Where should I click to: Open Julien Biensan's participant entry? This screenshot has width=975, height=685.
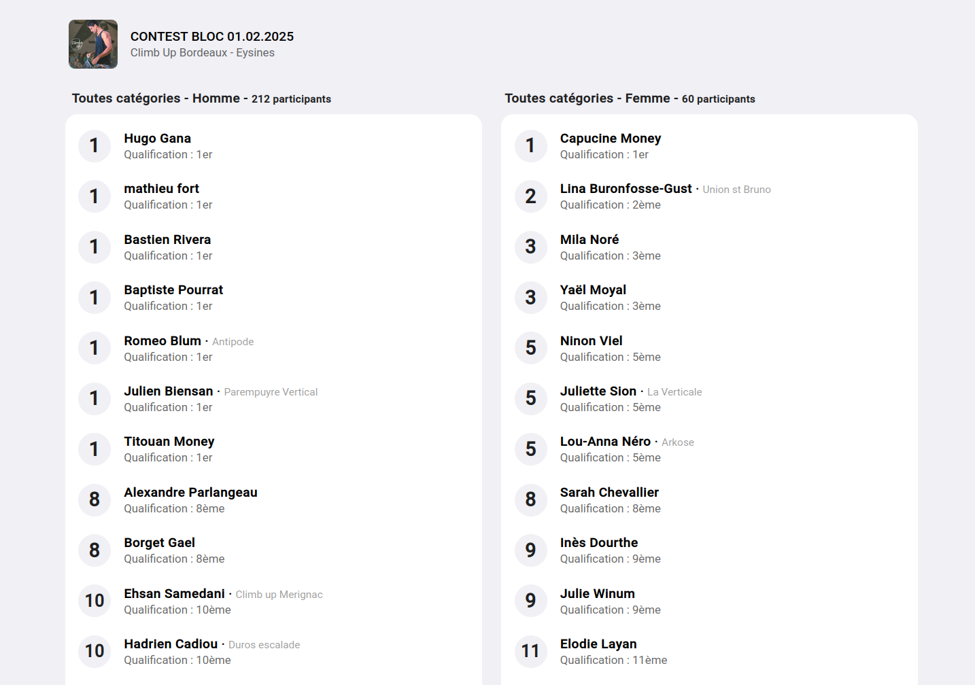(169, 391)
